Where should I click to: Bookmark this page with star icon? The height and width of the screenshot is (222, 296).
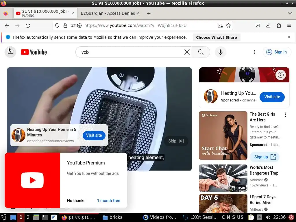point(228,25)
